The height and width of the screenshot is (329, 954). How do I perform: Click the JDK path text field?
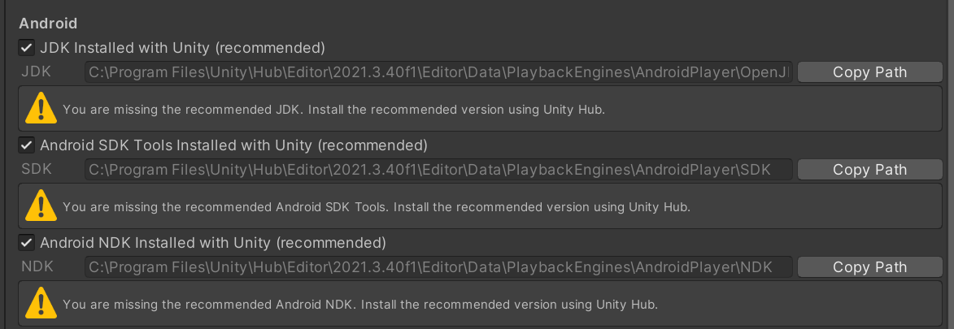click(438, 72)
